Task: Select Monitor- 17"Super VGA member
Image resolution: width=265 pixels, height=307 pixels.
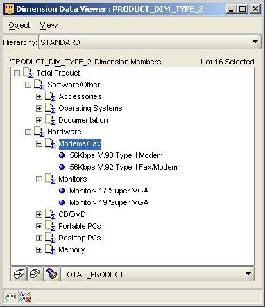Action: (109, 191)
